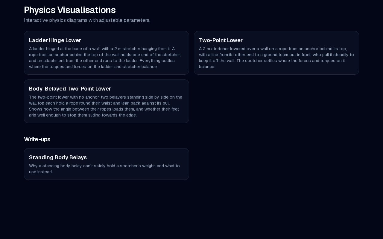Click the Physics Visualisations page heading
The image size is (383, 239).
[70, 10]
